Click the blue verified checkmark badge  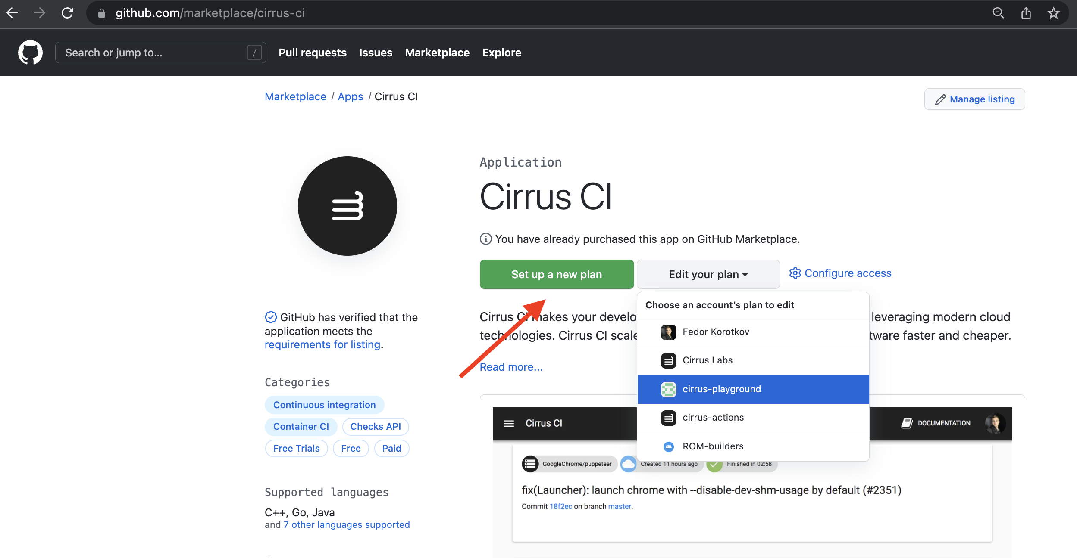click(270, 317)
